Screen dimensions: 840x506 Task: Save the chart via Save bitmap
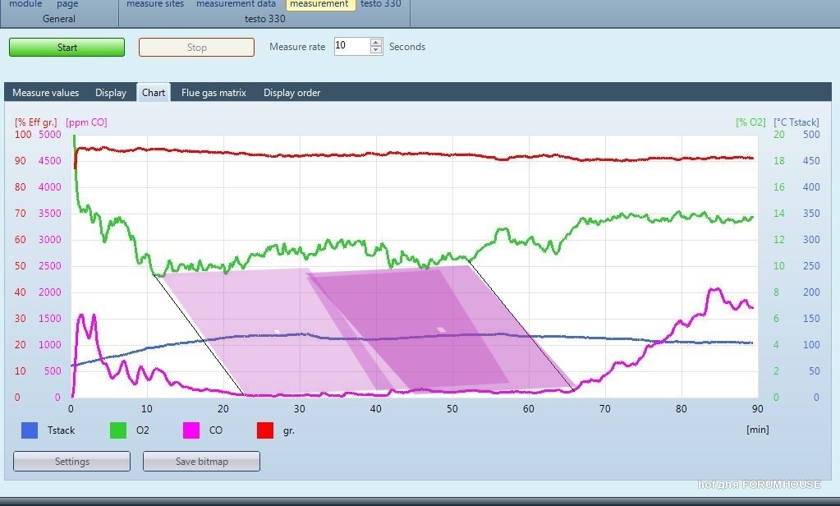click(201, 462)
